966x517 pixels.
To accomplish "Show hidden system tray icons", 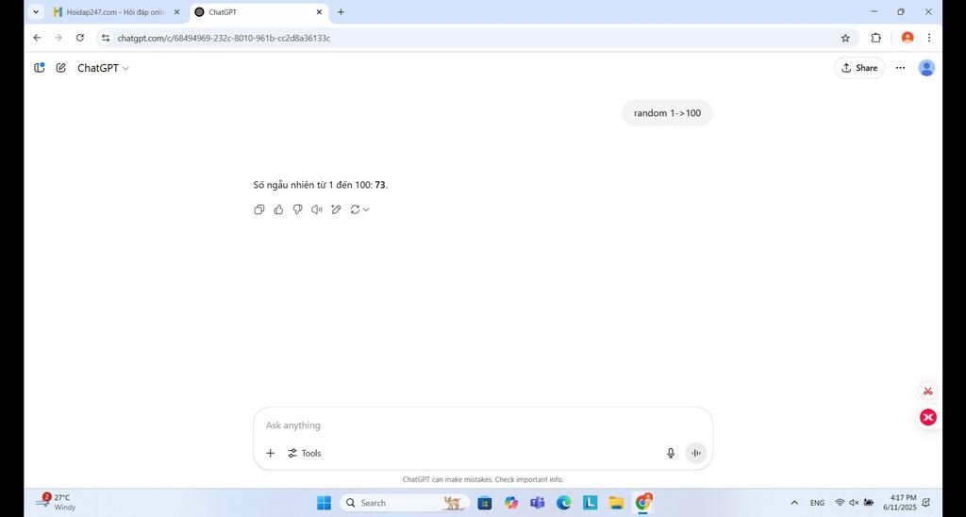I will click(x=794, y=503).
